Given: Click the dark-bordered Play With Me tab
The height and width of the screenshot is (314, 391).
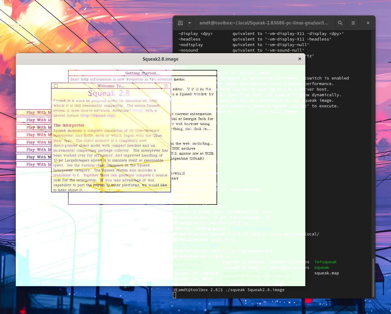Looking at the screenshot, I should 34,157.
